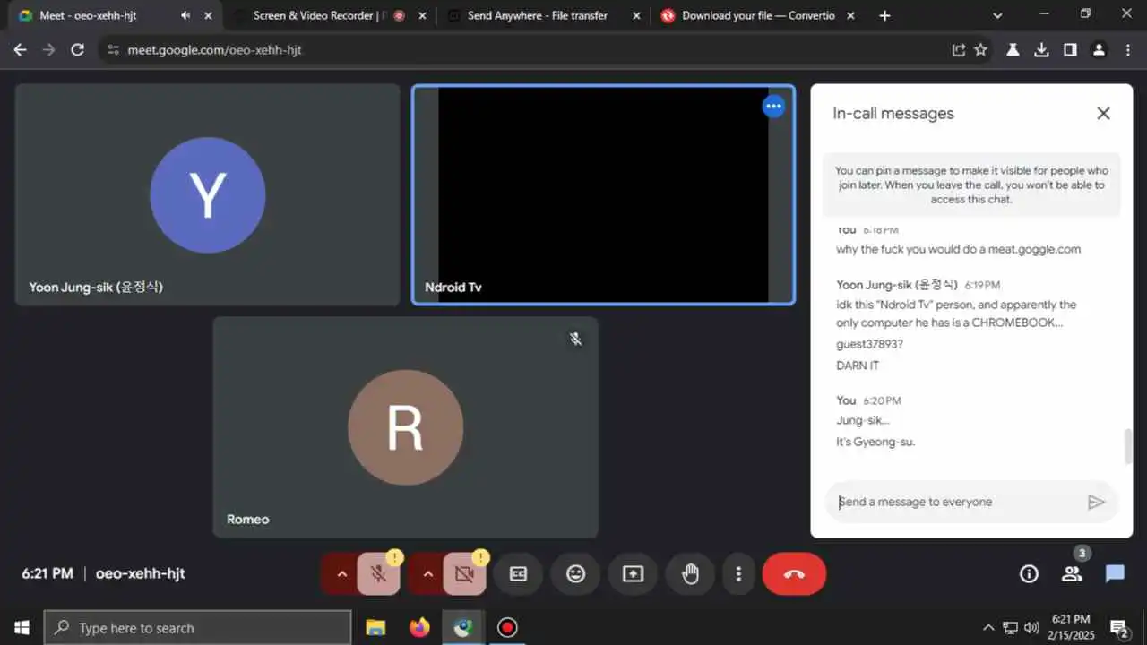The image size is (1147, 645).
Task: Show hidden system tray icons
Action: point(988,628)
